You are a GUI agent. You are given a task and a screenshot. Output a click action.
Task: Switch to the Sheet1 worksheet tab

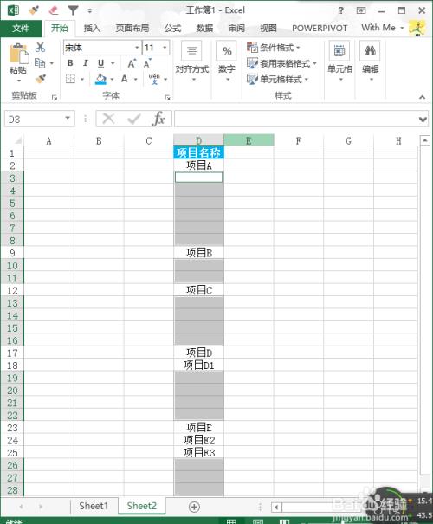pyautogui.click(x=94, y=506)
